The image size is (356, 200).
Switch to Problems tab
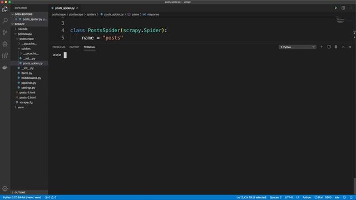point(59,47)
